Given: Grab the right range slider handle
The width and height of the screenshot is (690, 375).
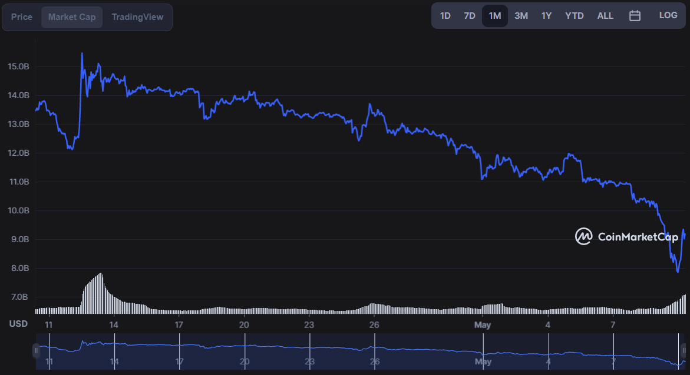Looking at the screenshot, I should tap(684, 351).
